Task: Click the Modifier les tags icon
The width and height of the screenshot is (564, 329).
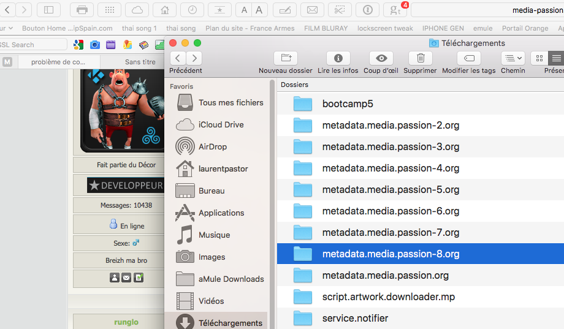Action: 469,58
